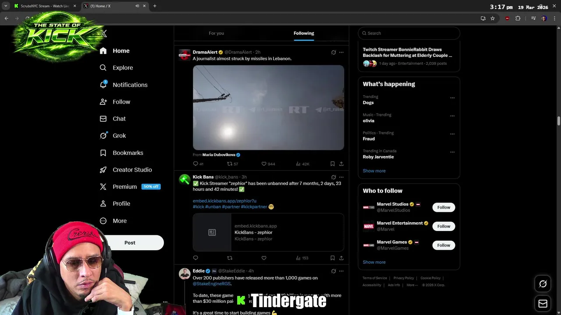Image resolution: width=561 pixels, height=315 pixels.
Task: Open Chat in the sidebar
Action: pyautogui.click(x=113, y=119)
